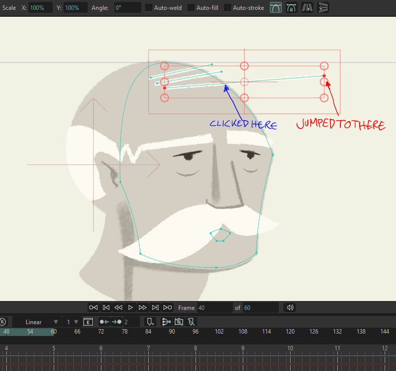
Task: Click the right-arrow dot icon left of the 2 field
Action: pos(116,322)
